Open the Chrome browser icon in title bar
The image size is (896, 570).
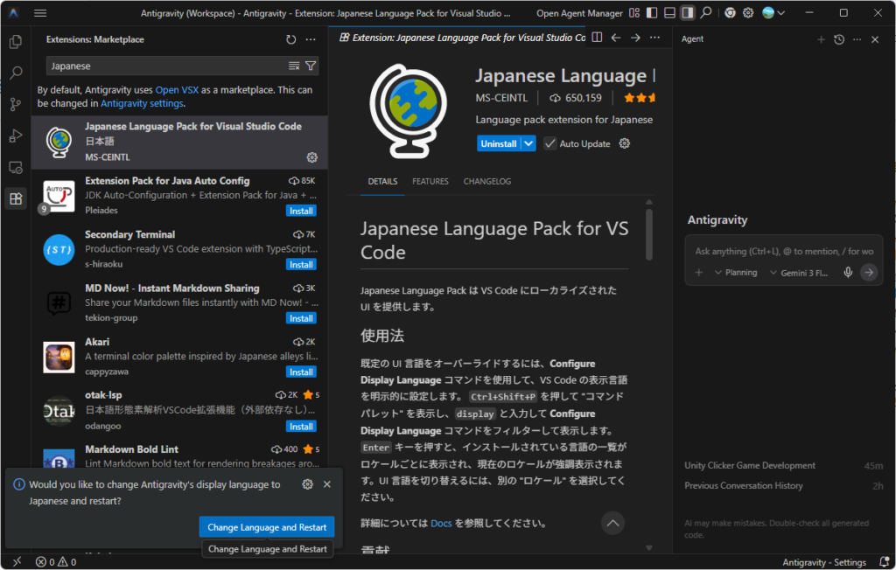click(x=730, y=13)
